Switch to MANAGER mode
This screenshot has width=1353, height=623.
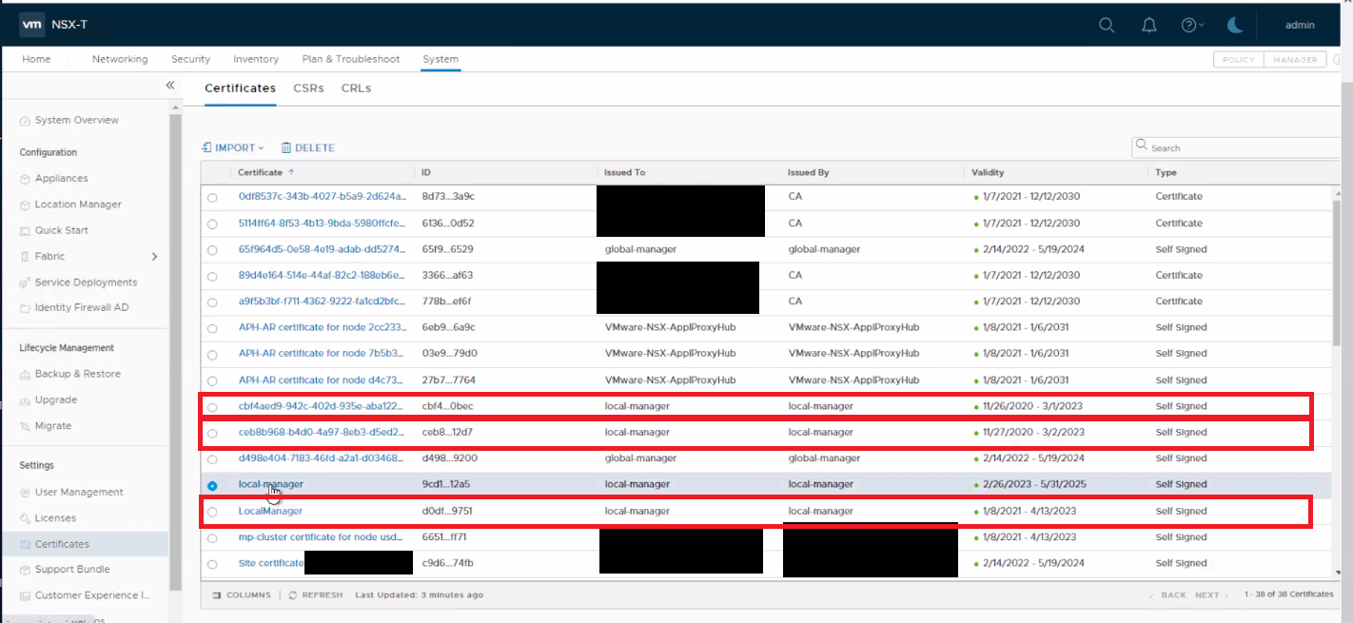point(1295,59)
